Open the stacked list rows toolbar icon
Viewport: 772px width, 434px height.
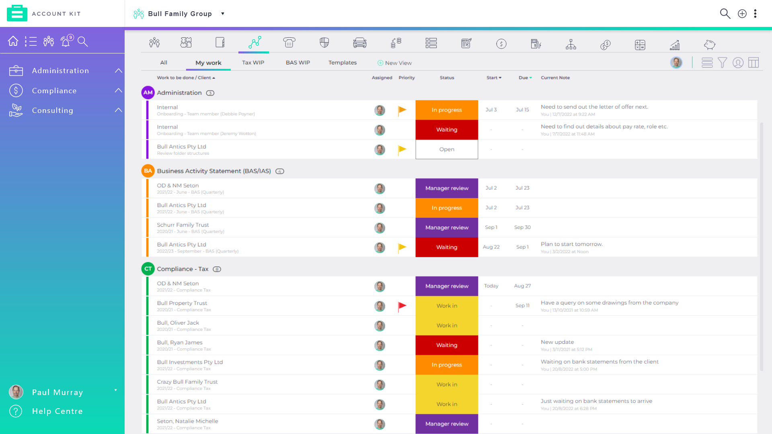click(431, 43)
